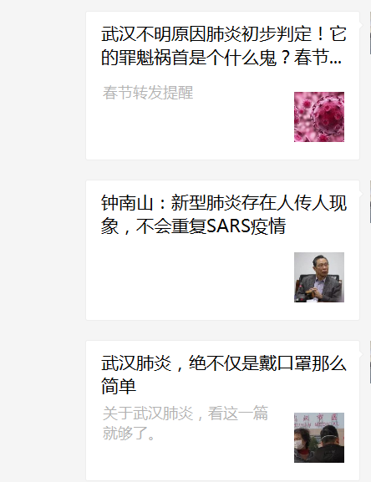The width and height of the screenshot is (371, 482).
Task: Click title line 象，不会重复SARS疫情
Action: click(x=193, y=226)
